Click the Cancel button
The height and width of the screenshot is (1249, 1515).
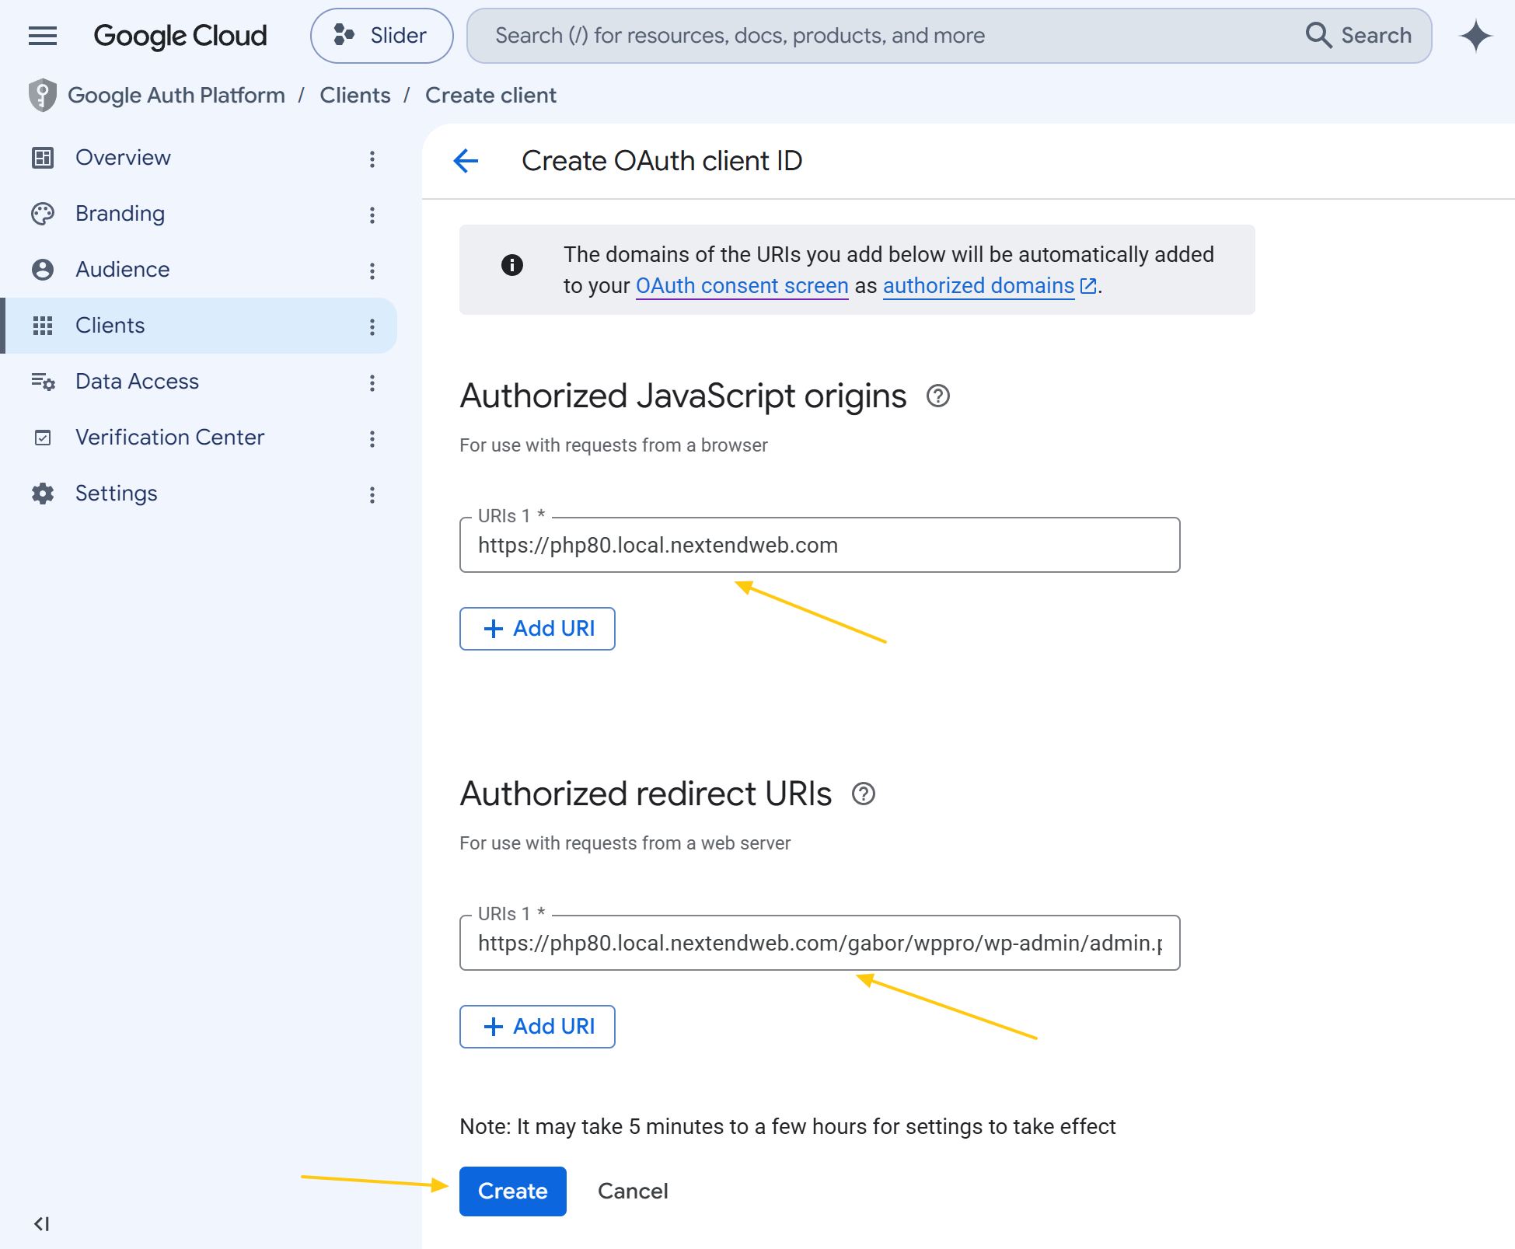tap(633, 1191)
